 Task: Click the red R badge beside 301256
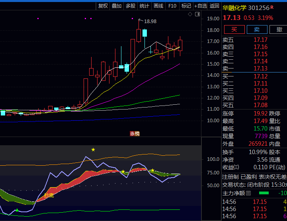click(x=272, y=7)
